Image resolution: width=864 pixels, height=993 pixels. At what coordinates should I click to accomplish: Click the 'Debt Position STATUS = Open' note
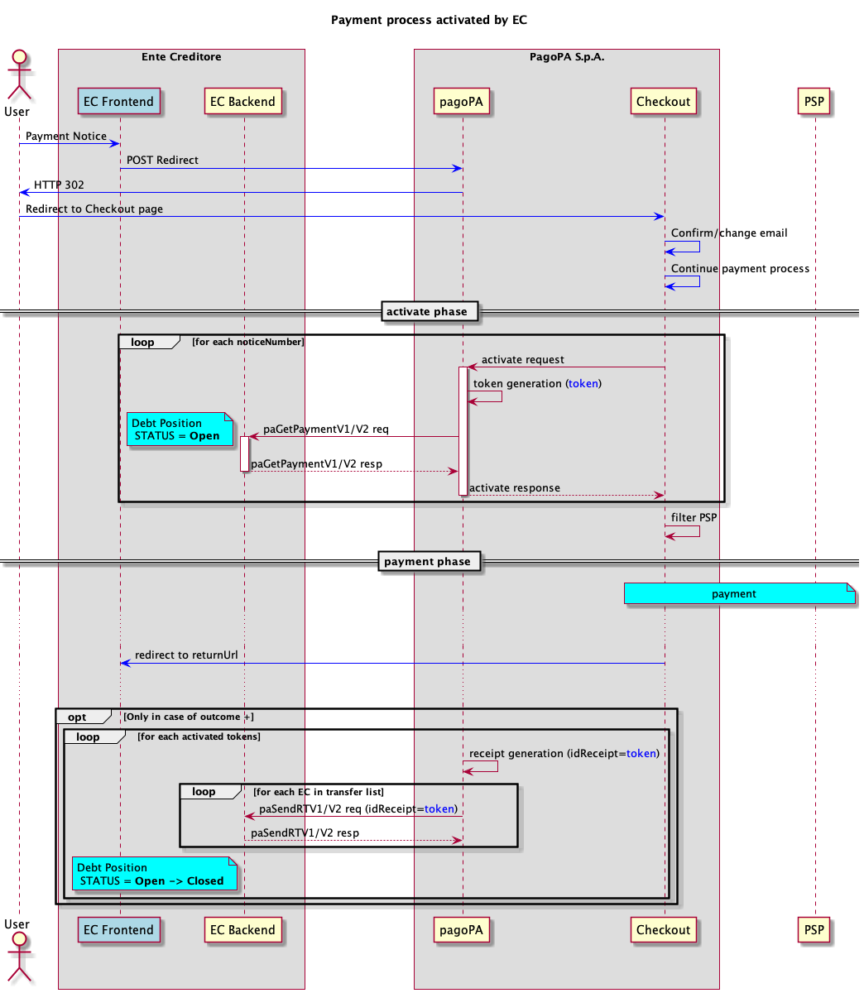(x=177, y=429)
